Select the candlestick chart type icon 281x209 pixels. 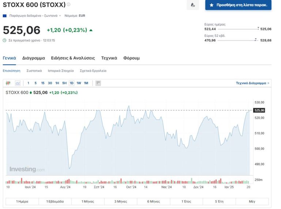8,83
